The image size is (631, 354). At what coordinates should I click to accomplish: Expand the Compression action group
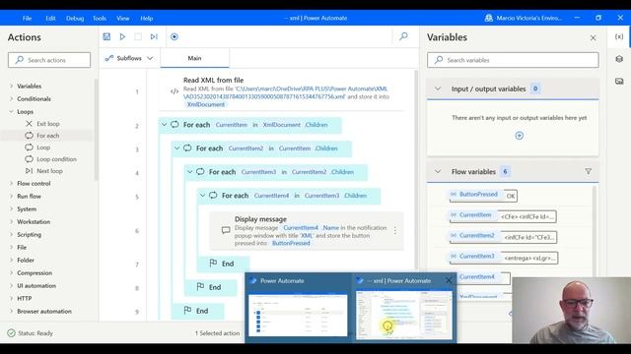coord(11,273)
